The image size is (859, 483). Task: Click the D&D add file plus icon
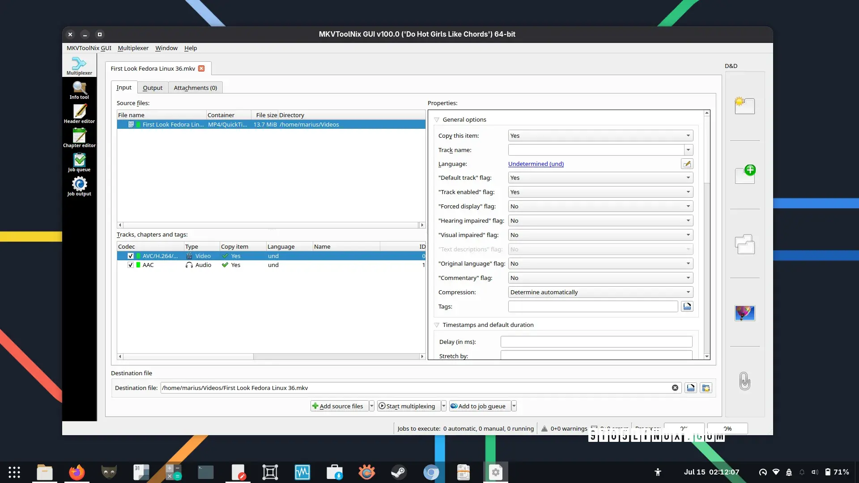pos(745,174)
